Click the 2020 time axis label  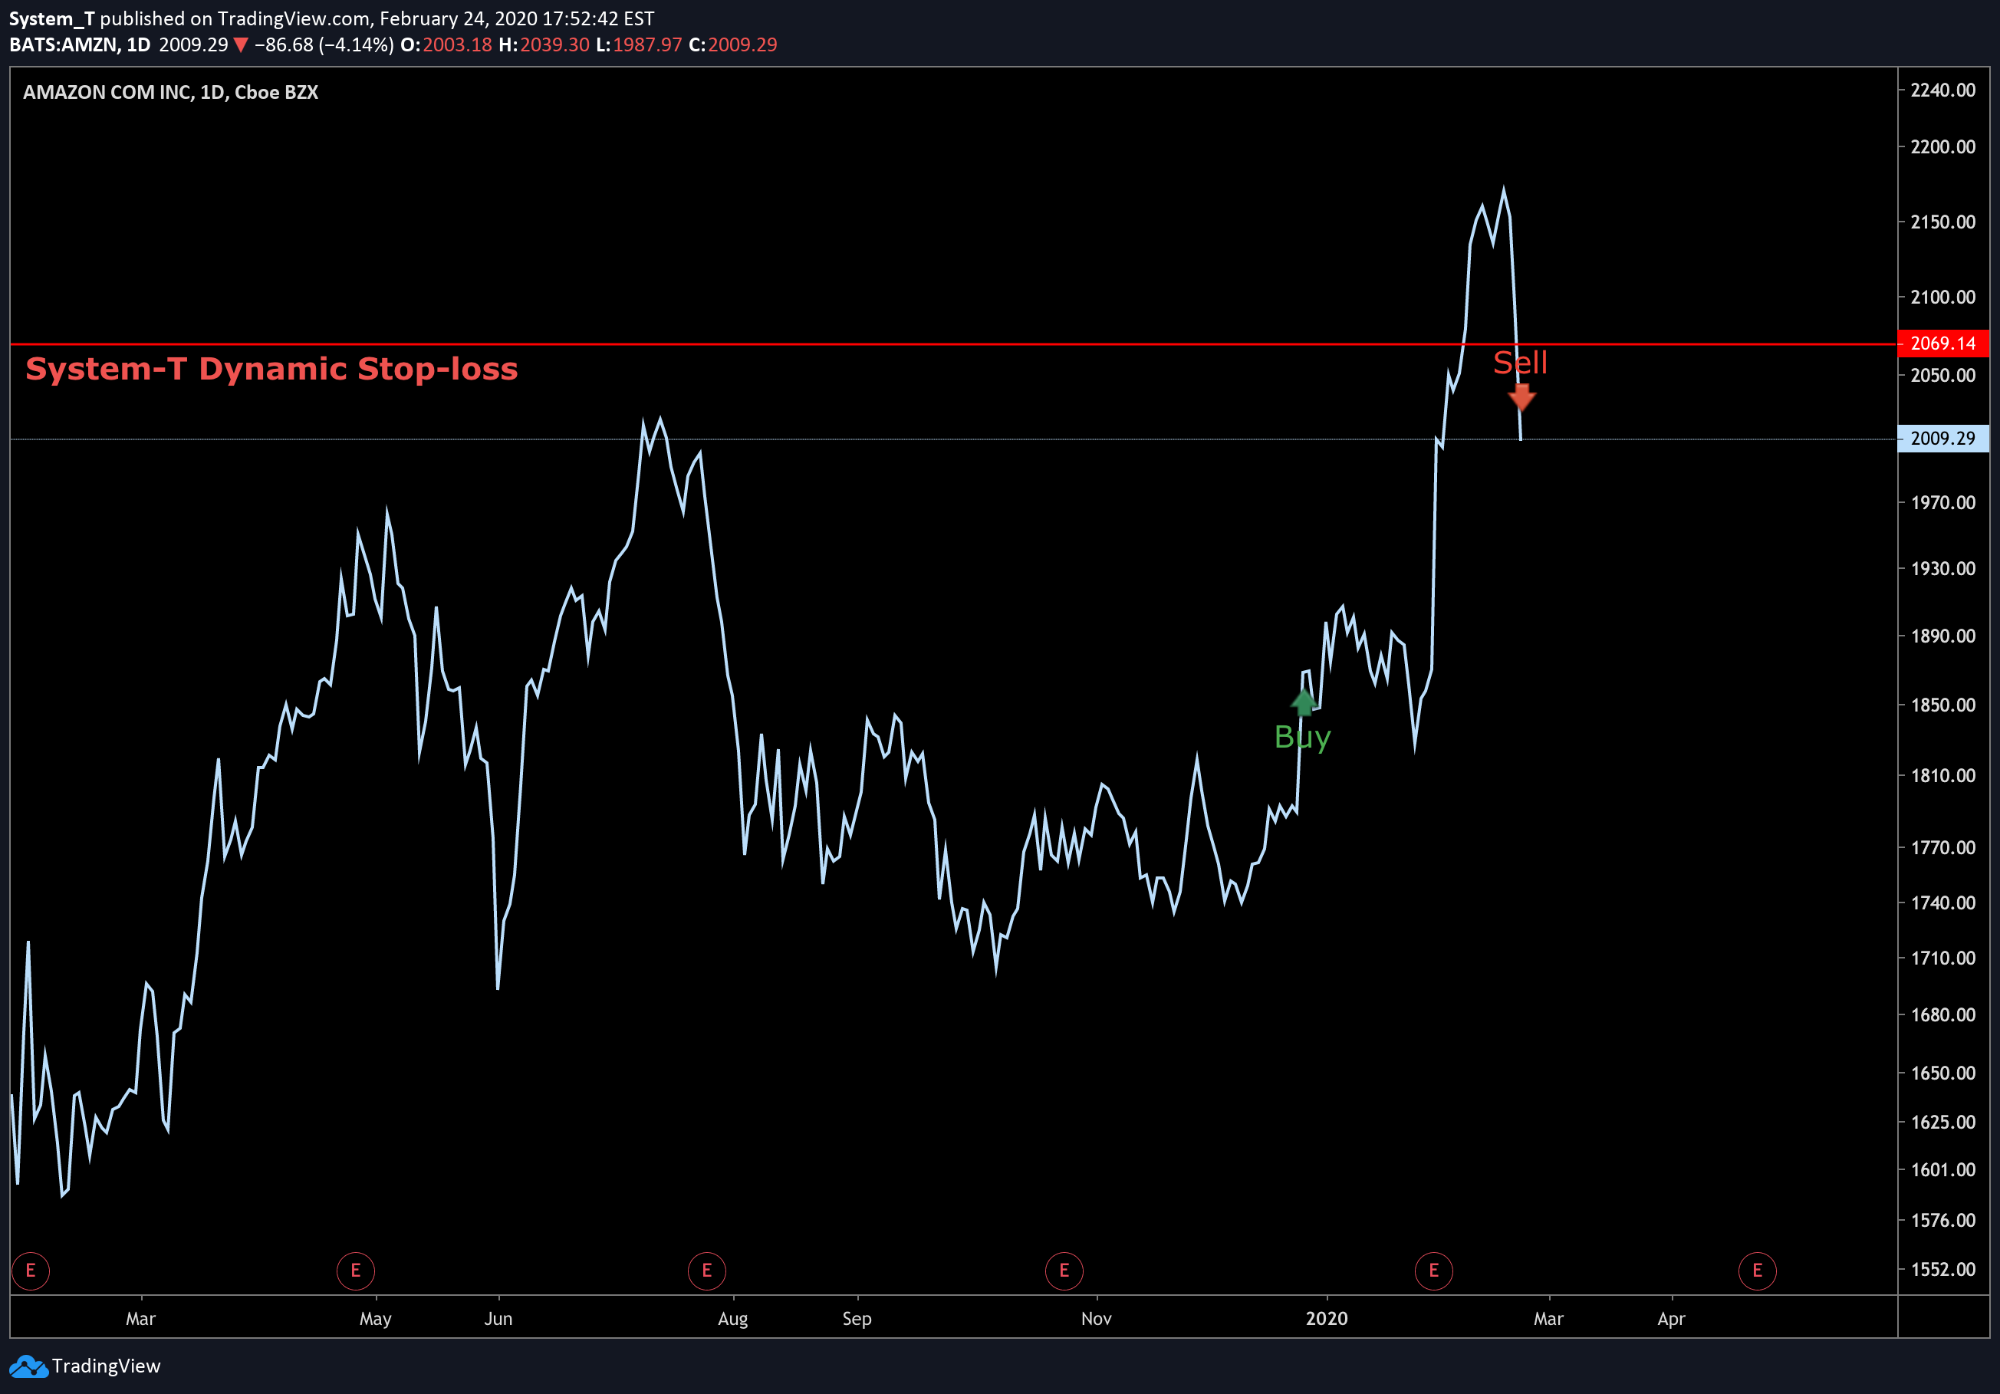(1327, 1318)
